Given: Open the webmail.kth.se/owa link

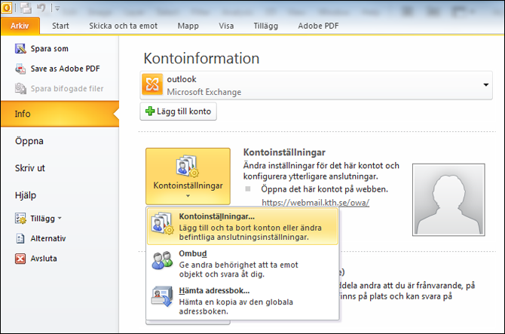Looking at the screenshot, I should [x=315, y=203].
